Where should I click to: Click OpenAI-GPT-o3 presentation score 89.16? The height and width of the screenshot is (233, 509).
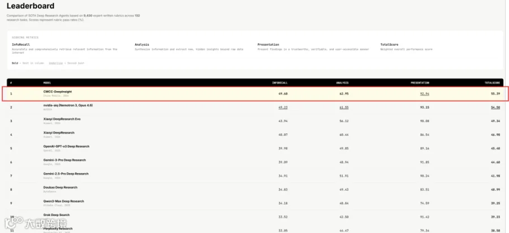coord(425,148)
